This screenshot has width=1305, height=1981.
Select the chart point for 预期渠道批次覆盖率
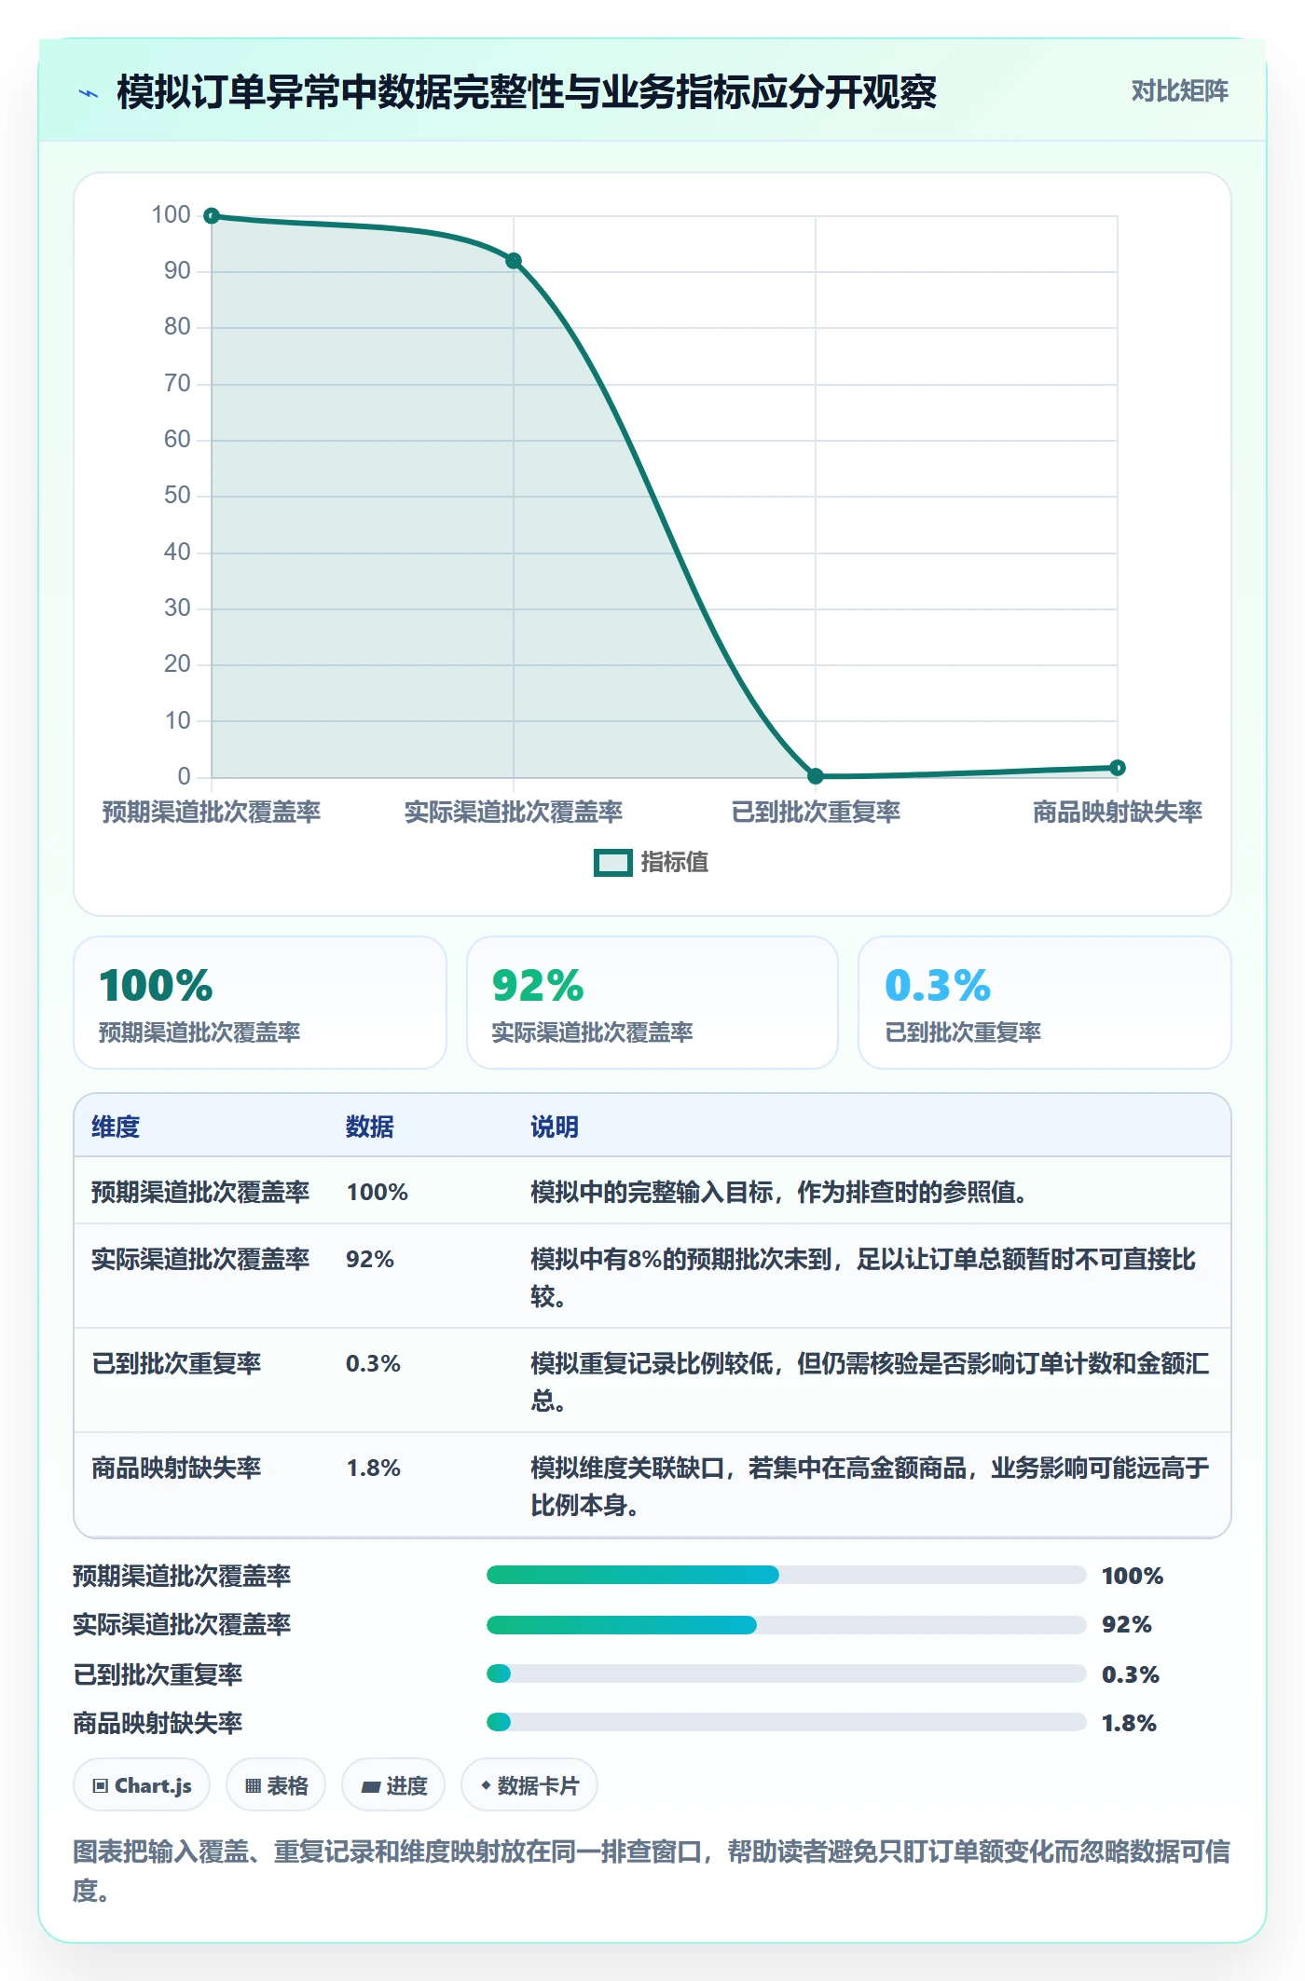(212, 216)
